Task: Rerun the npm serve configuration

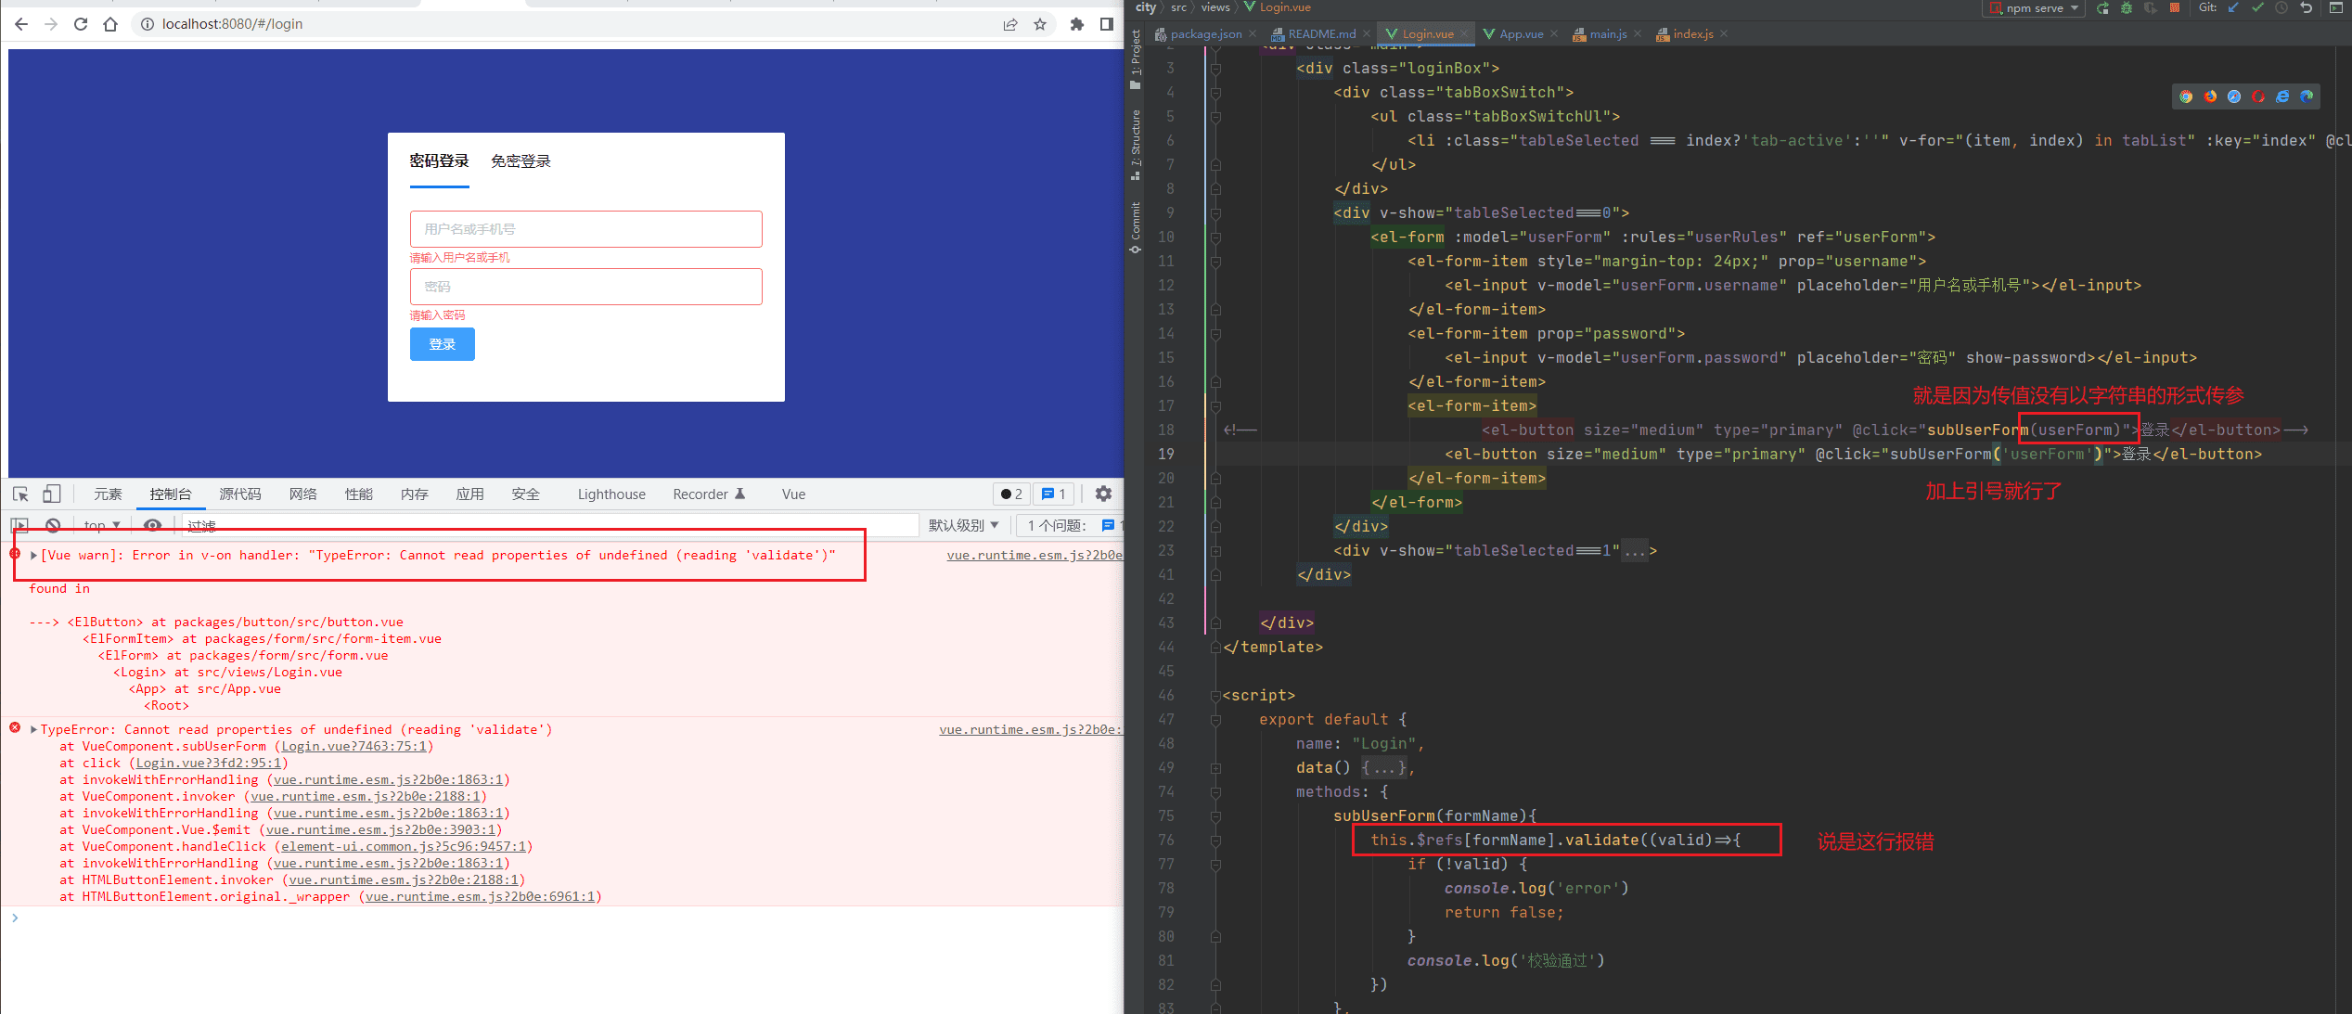Action: point(2102,8)
